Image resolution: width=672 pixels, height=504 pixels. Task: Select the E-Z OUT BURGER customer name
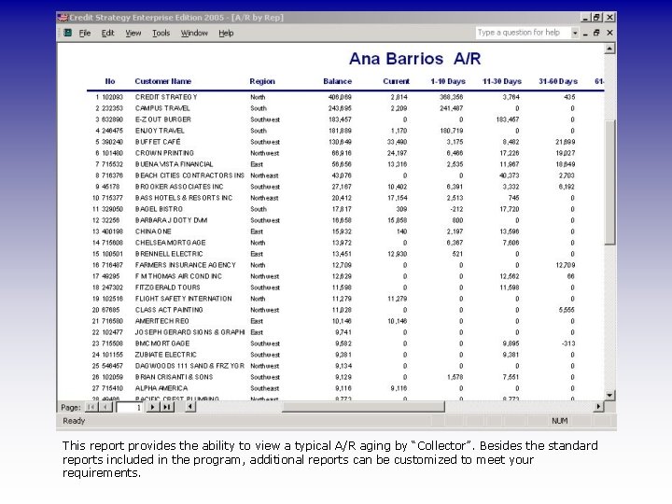pyautogui.click(x=162, y=119)
